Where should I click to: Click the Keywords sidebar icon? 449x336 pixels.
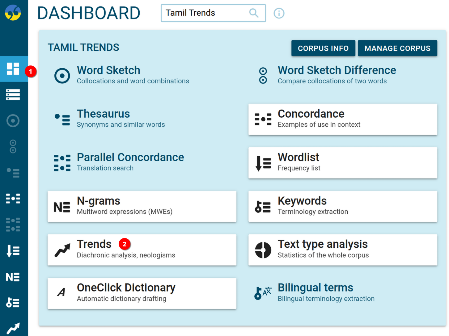[x=13, y=303]
